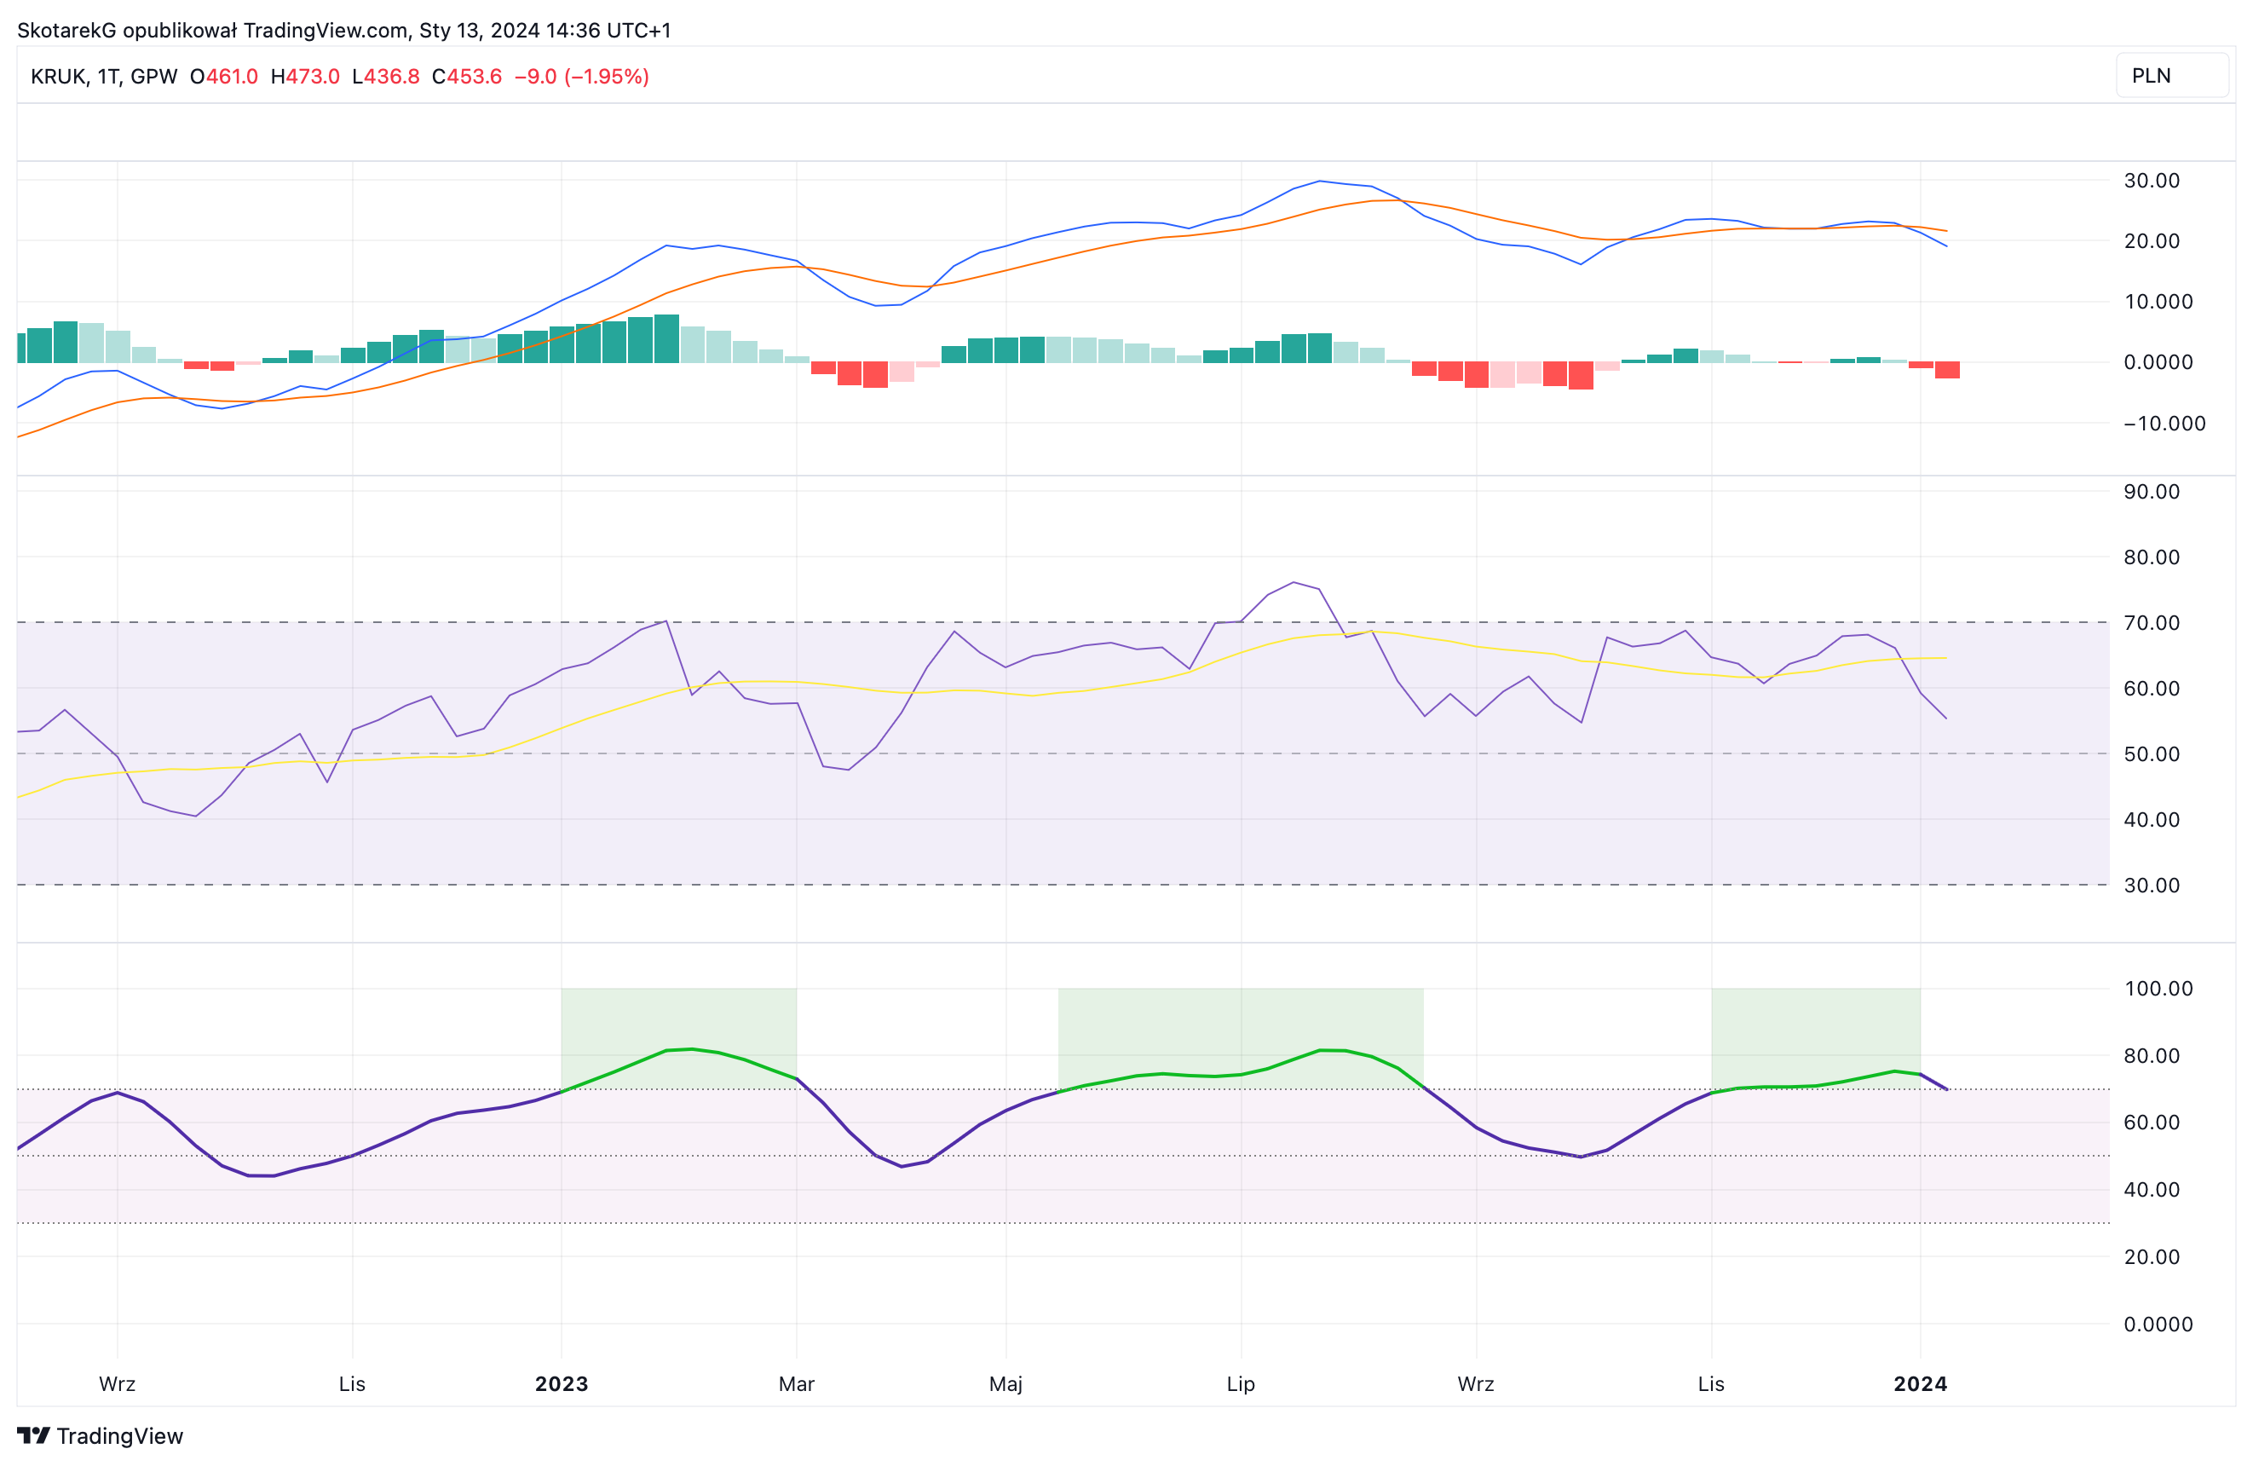Click the −10.000 value on MACD scale
2253x1466 pixels.
2165,424
